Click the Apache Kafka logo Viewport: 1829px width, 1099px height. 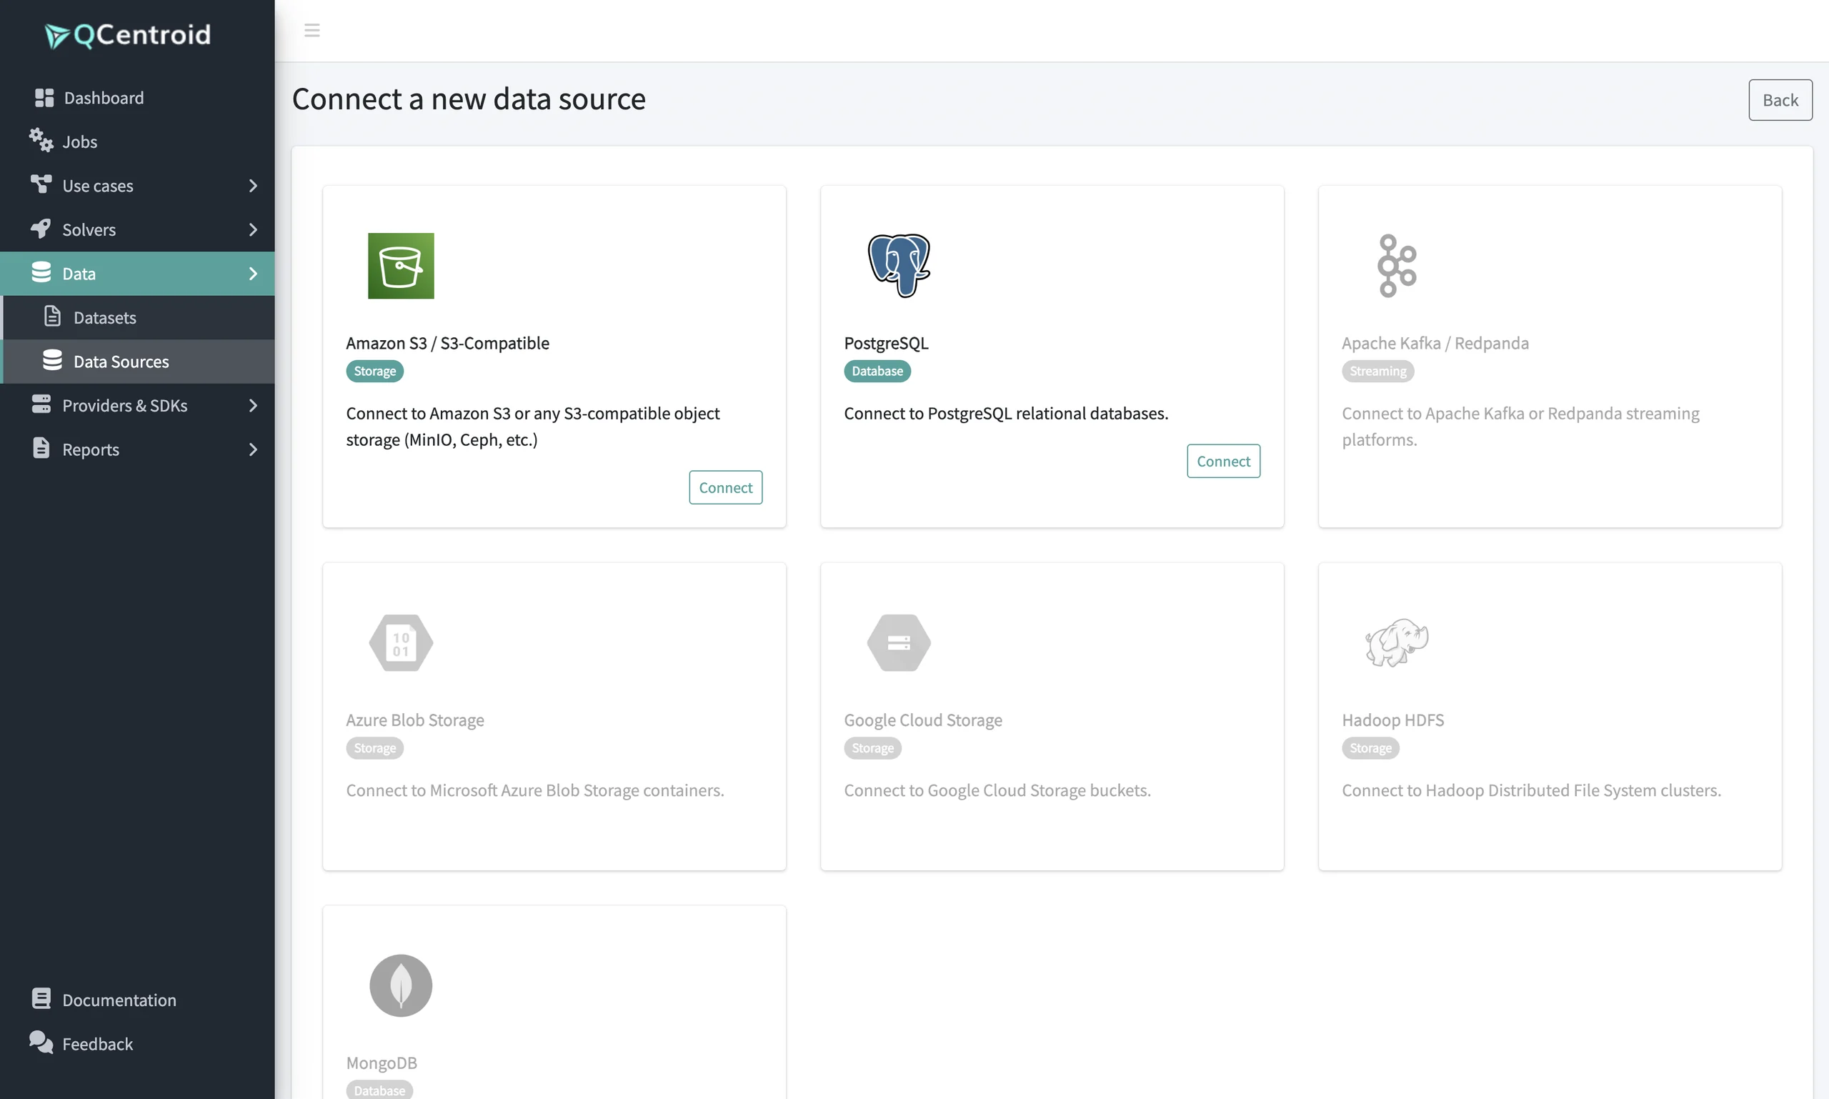tap(1397, 266)
